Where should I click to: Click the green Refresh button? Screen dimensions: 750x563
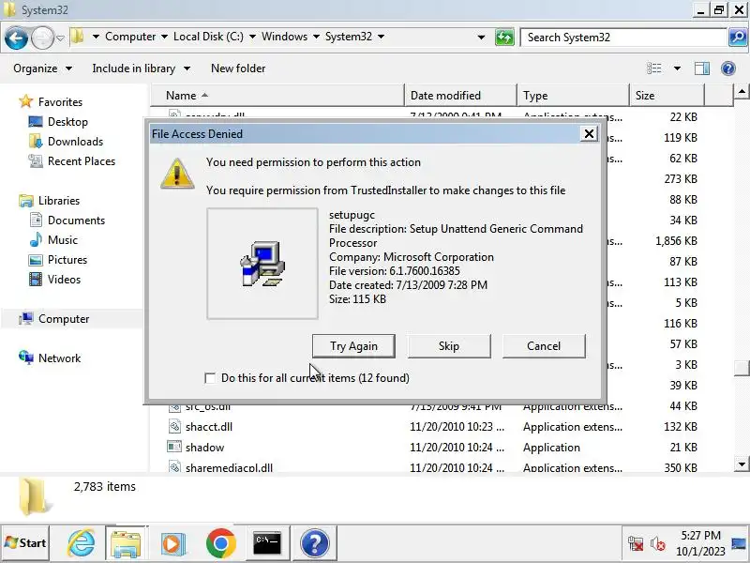pyautogui.click(x=504, y=37)
